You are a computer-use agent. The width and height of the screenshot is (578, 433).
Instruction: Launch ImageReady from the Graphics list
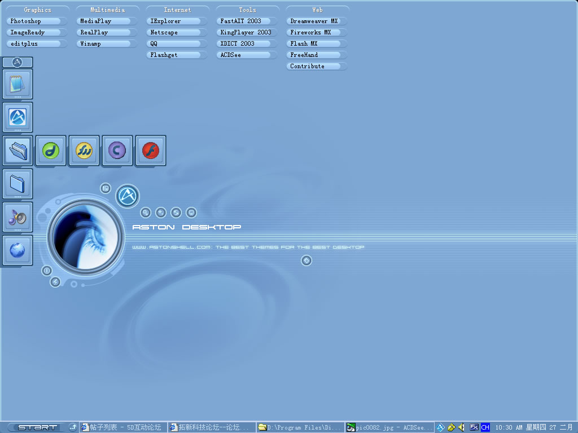(x=37, y=32)
